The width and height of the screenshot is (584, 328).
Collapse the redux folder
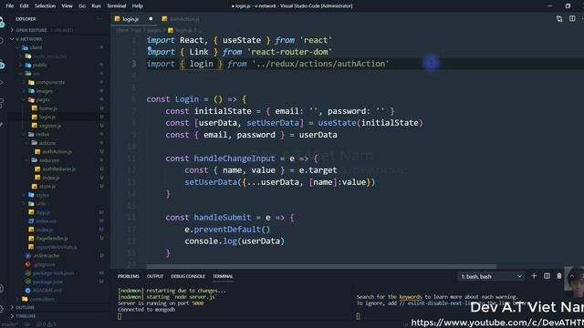43,134
